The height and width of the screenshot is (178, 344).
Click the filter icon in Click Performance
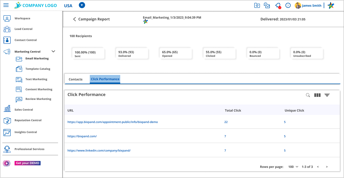(327, 95)
